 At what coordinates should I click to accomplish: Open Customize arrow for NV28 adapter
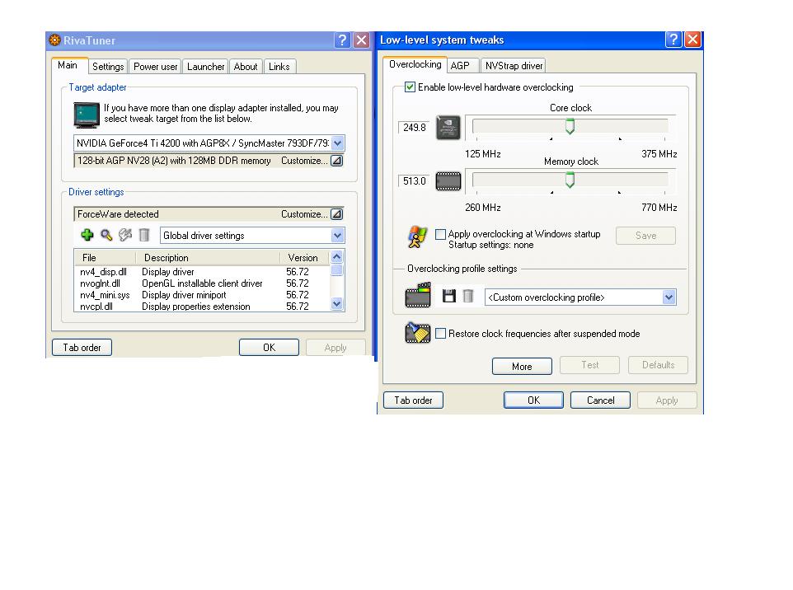point(336,161)
